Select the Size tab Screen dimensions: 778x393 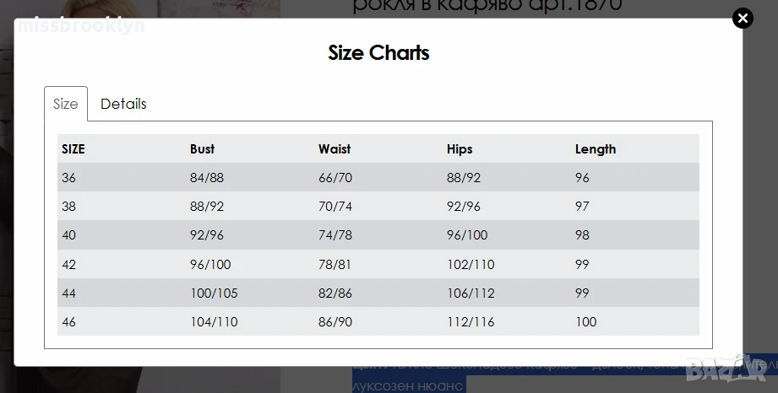(66, 104)
